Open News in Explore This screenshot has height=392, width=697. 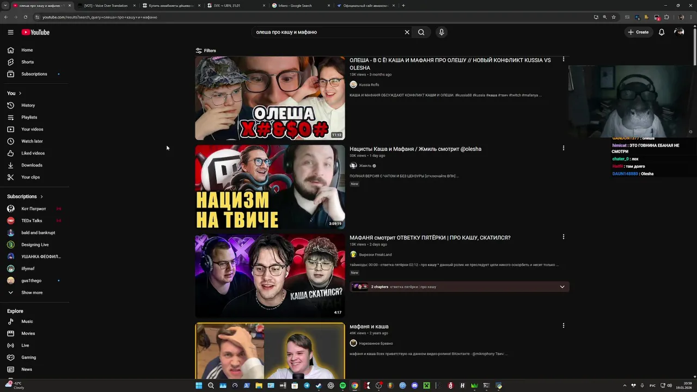[x=34, y=369]
